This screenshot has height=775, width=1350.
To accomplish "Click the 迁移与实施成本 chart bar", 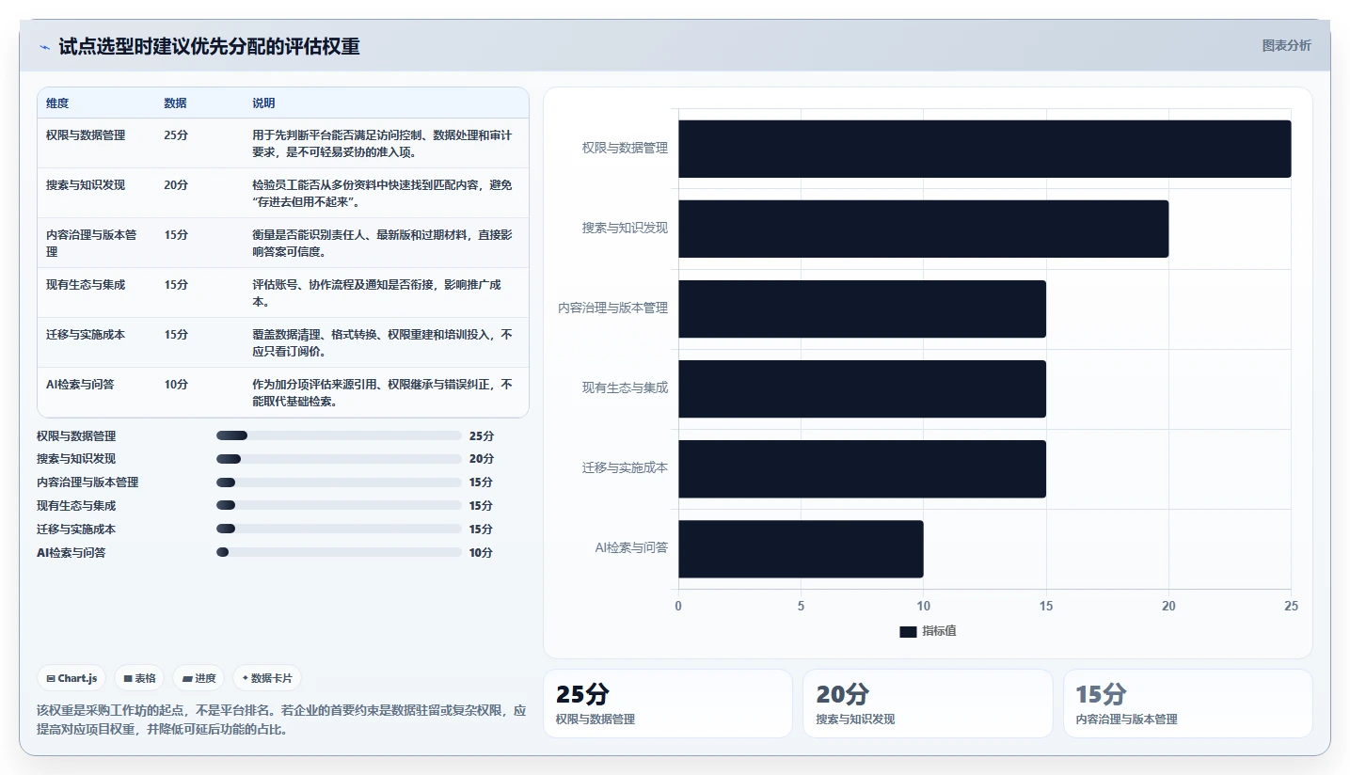I will 862,468.
